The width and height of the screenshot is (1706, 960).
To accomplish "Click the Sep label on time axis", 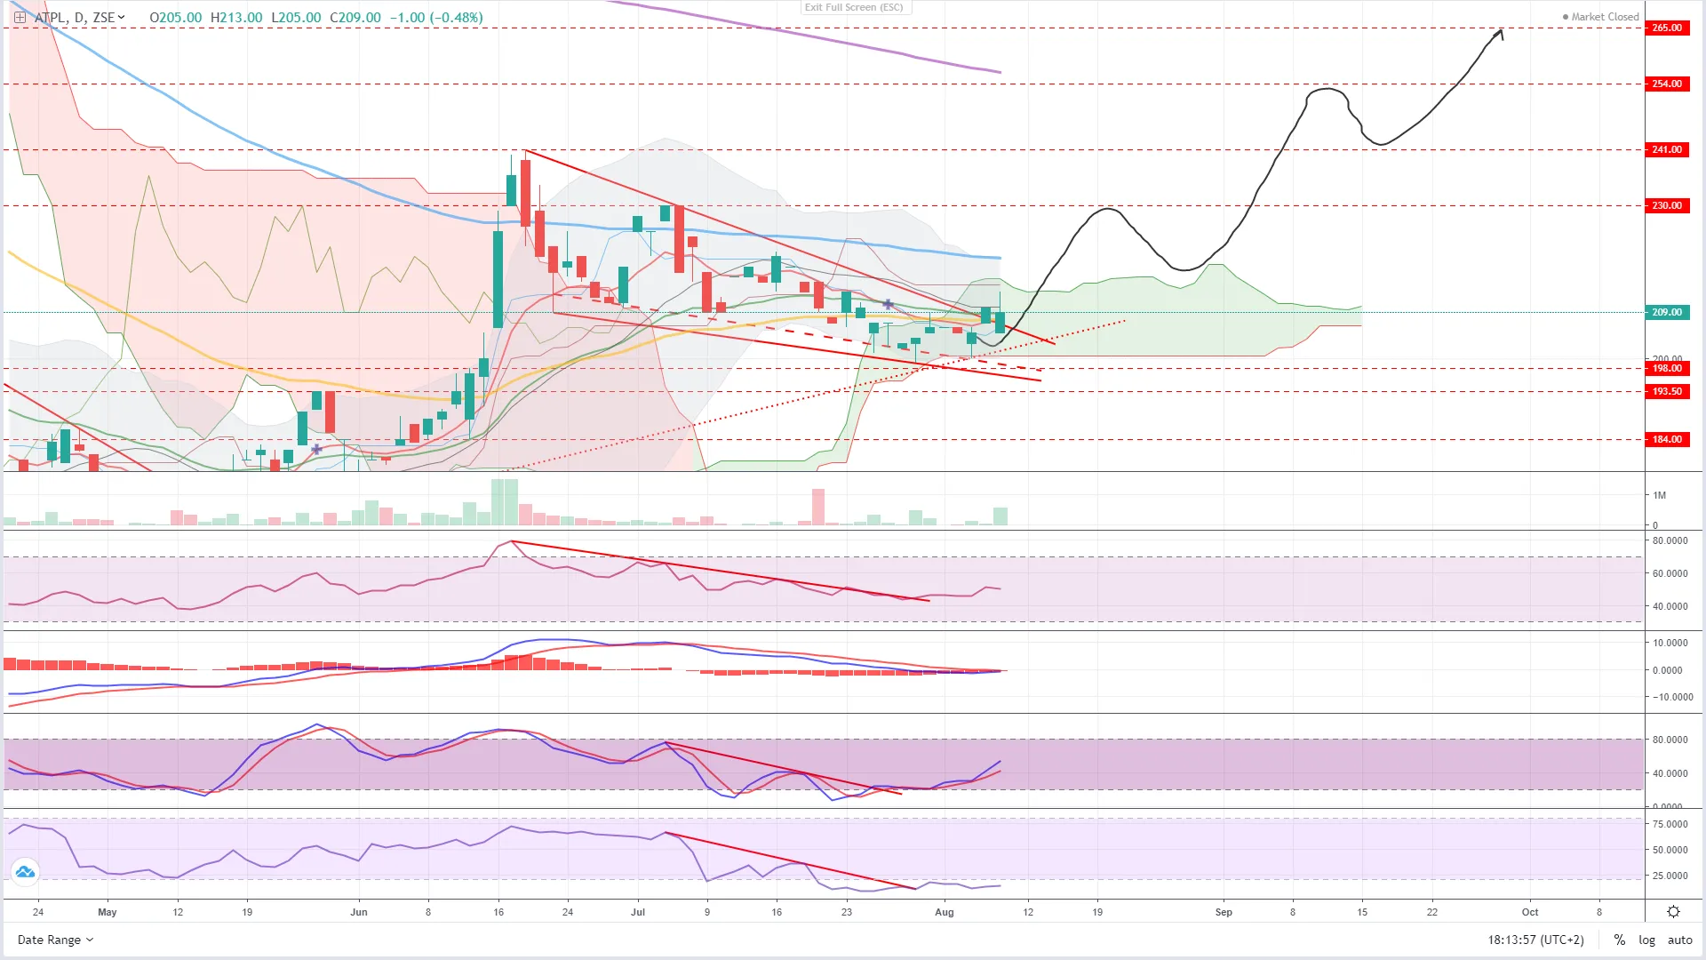I will coord(1224,912).
